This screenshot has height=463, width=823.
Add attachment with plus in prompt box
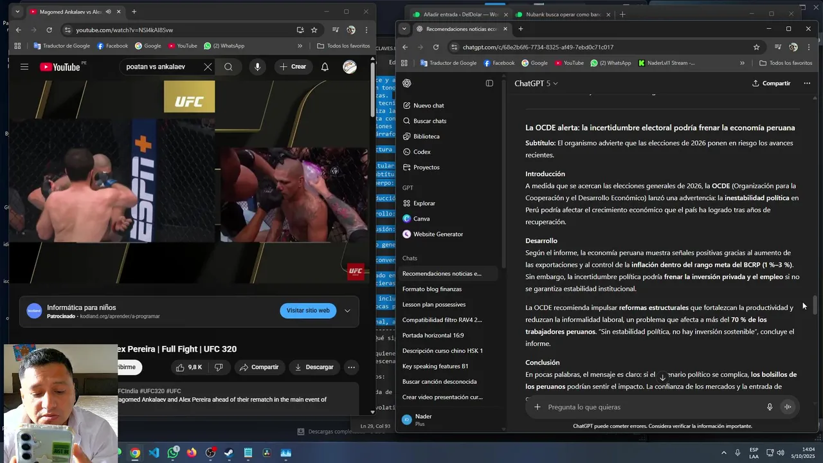[538, 407]
